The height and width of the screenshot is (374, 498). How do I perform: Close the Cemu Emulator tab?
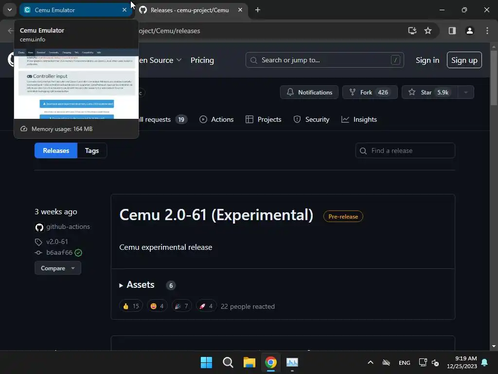pyautogui.click(x=124, y=10)
